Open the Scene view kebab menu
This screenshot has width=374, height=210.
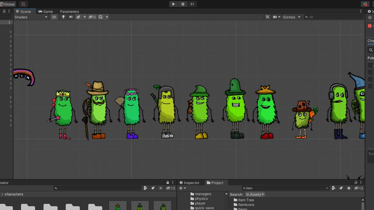(x=361, y=12)
